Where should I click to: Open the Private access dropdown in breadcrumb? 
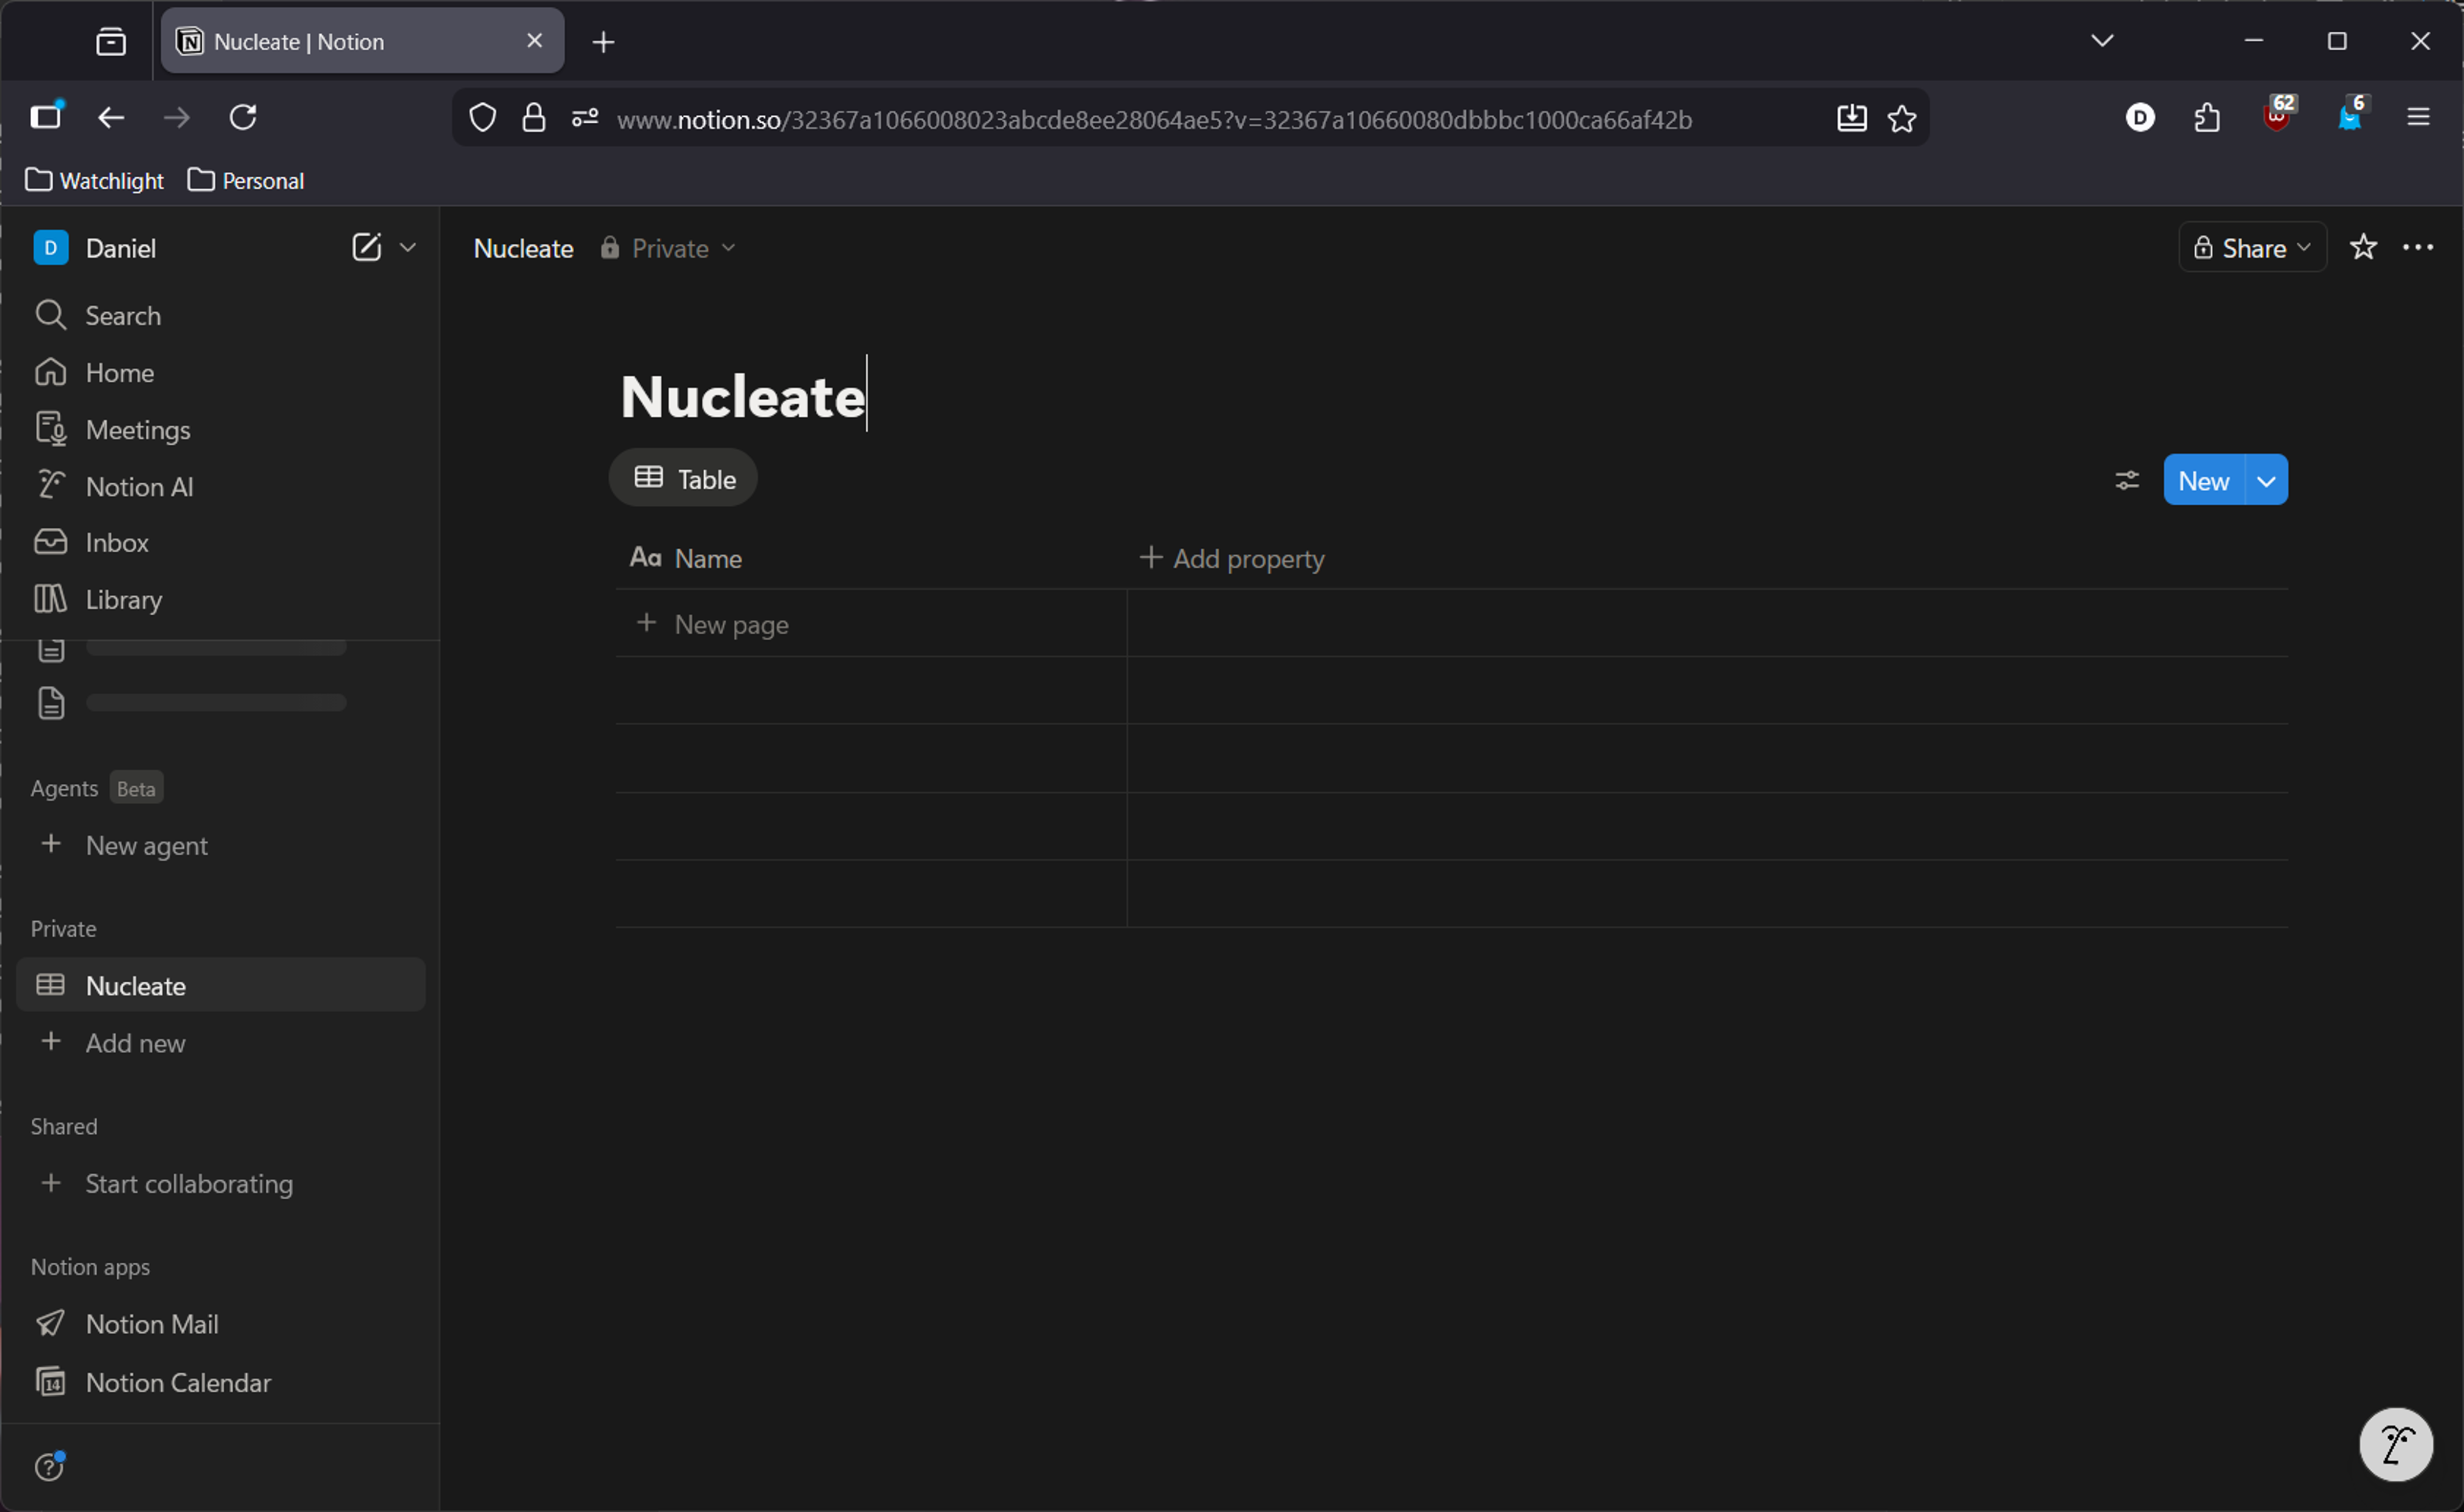pos(670,248)
